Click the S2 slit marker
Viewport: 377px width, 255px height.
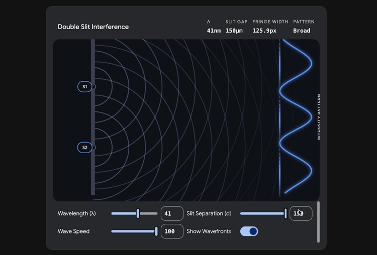coord(85,148)
